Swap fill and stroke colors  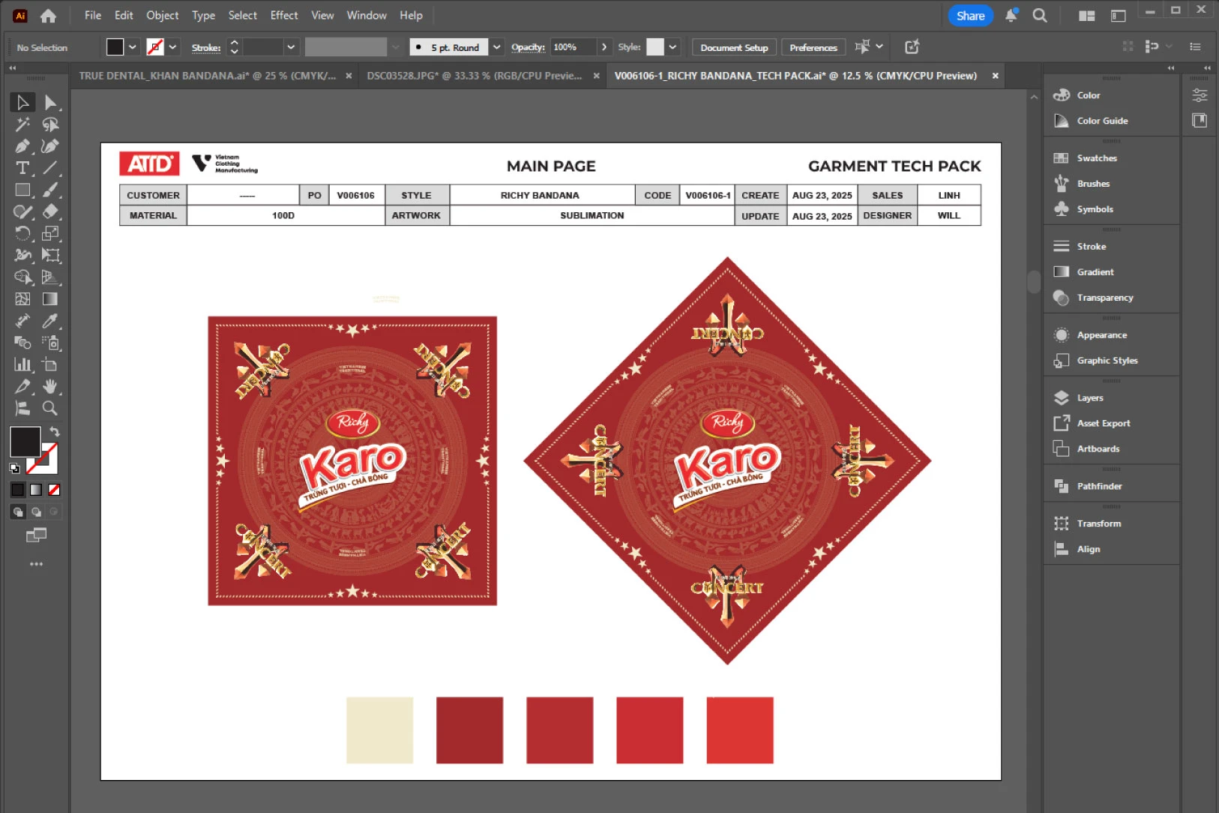(55, 431)
